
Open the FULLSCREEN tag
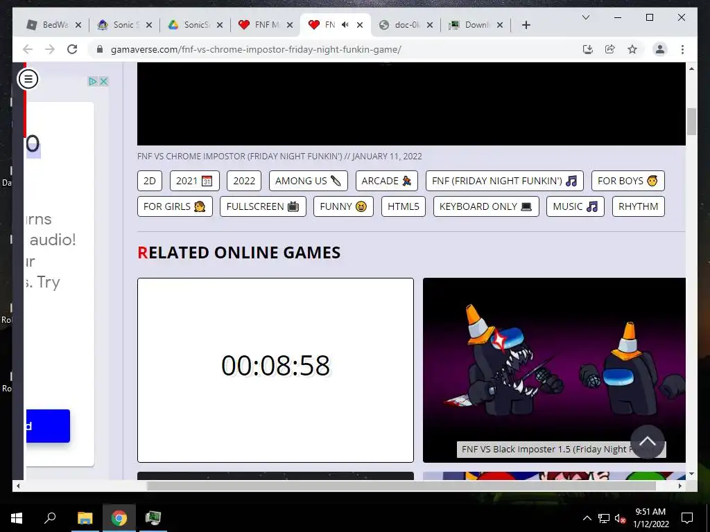(263, 206)
